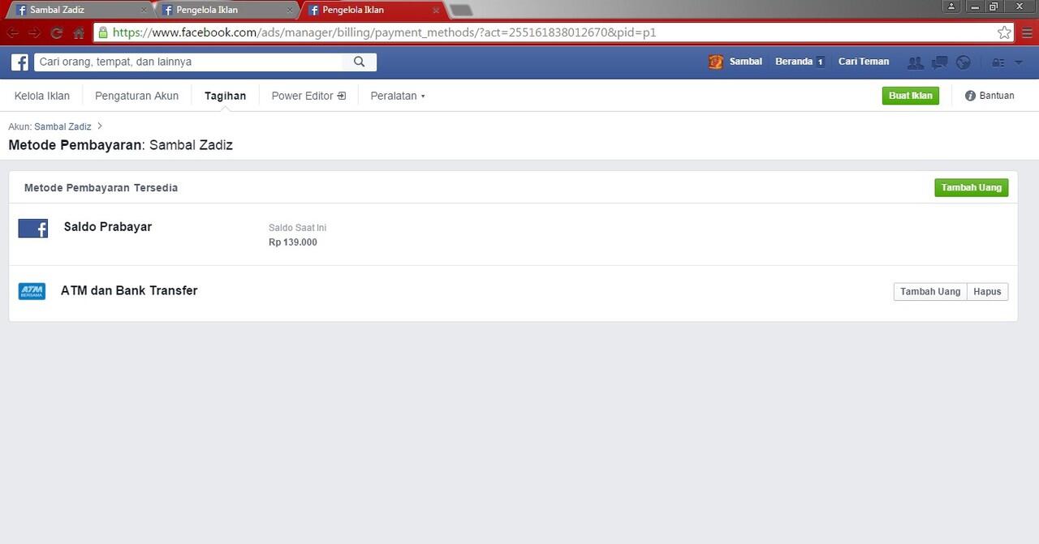Click the Sambal profile picture

715,62
